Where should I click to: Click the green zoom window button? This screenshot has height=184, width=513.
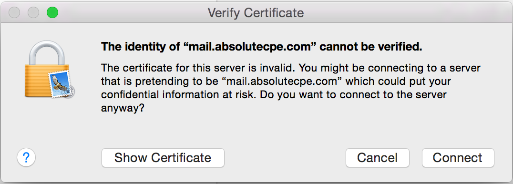point(52,12)
